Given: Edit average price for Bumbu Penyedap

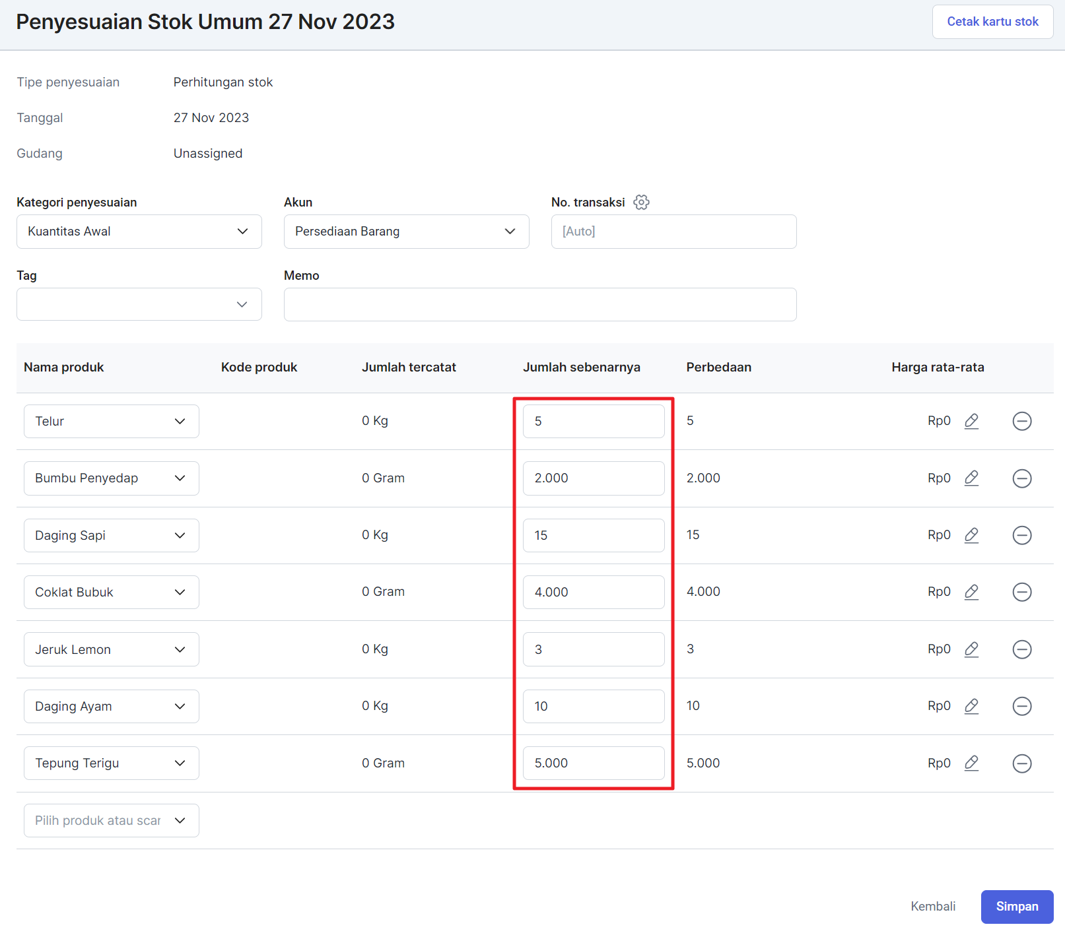Looking at the screenshot, I should tap(971, 478).
